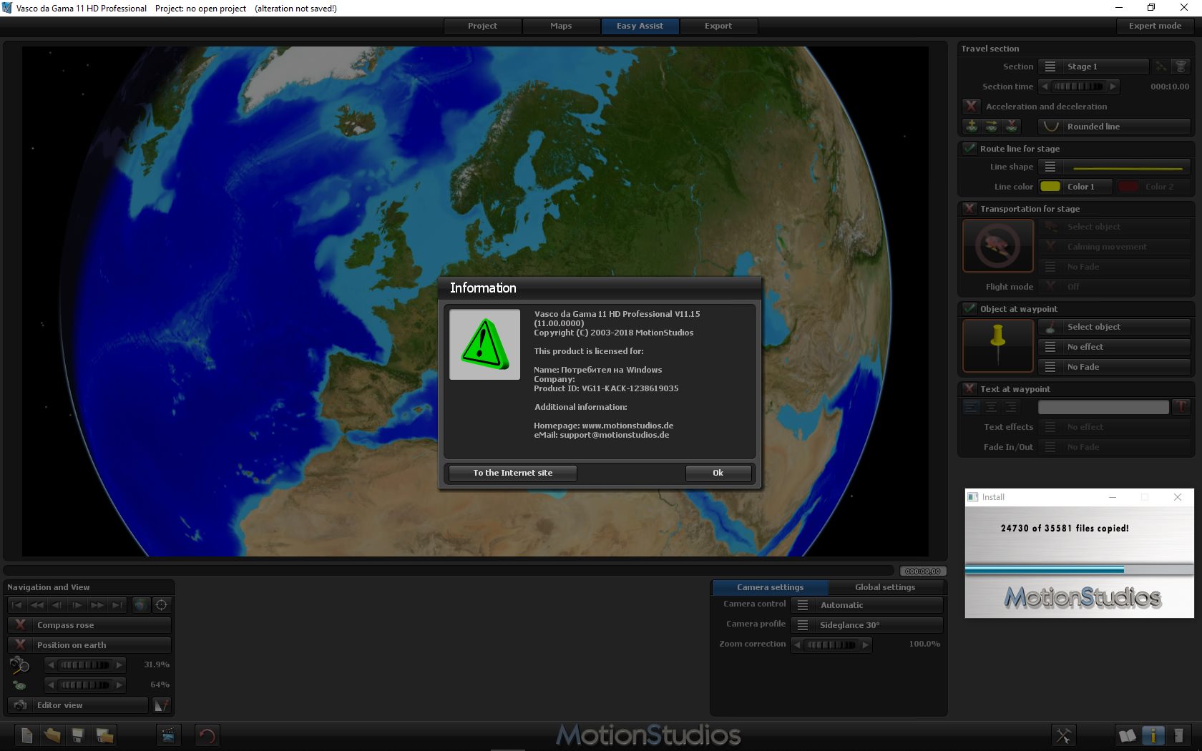Click the delete waypoint icon
This screenshot has width=1202, height=751.
point(1012,127)
